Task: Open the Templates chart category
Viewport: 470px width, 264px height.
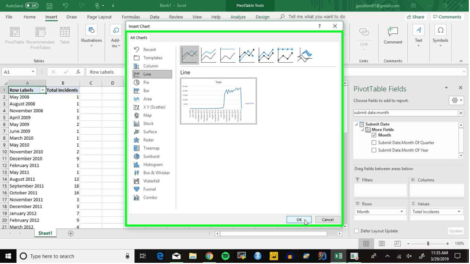Action: pos(152,58)
